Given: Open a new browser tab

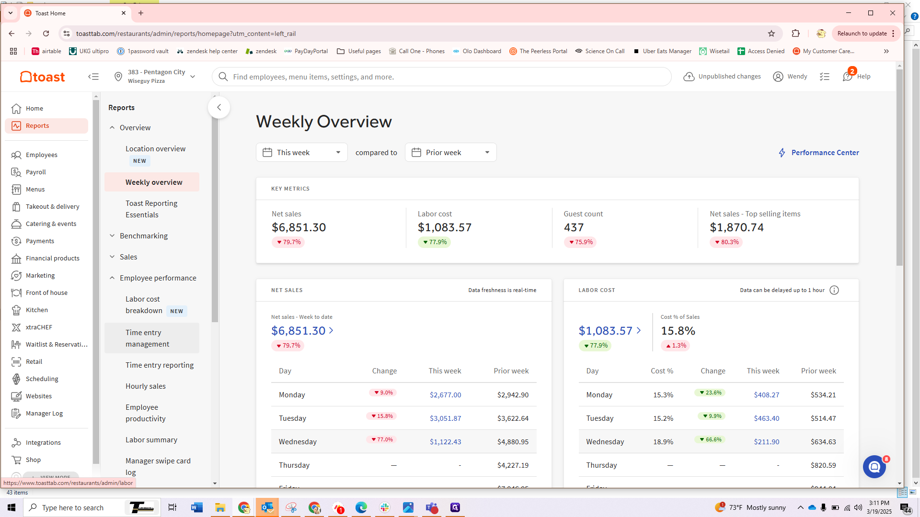Looking at the screenshot, I should pyautogui.click(x=141, y=13).
